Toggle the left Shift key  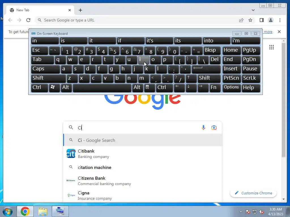48,79
